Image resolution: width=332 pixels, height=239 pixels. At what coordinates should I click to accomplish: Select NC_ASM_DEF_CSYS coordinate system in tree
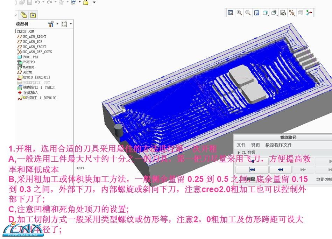click(x=35, y=52)
